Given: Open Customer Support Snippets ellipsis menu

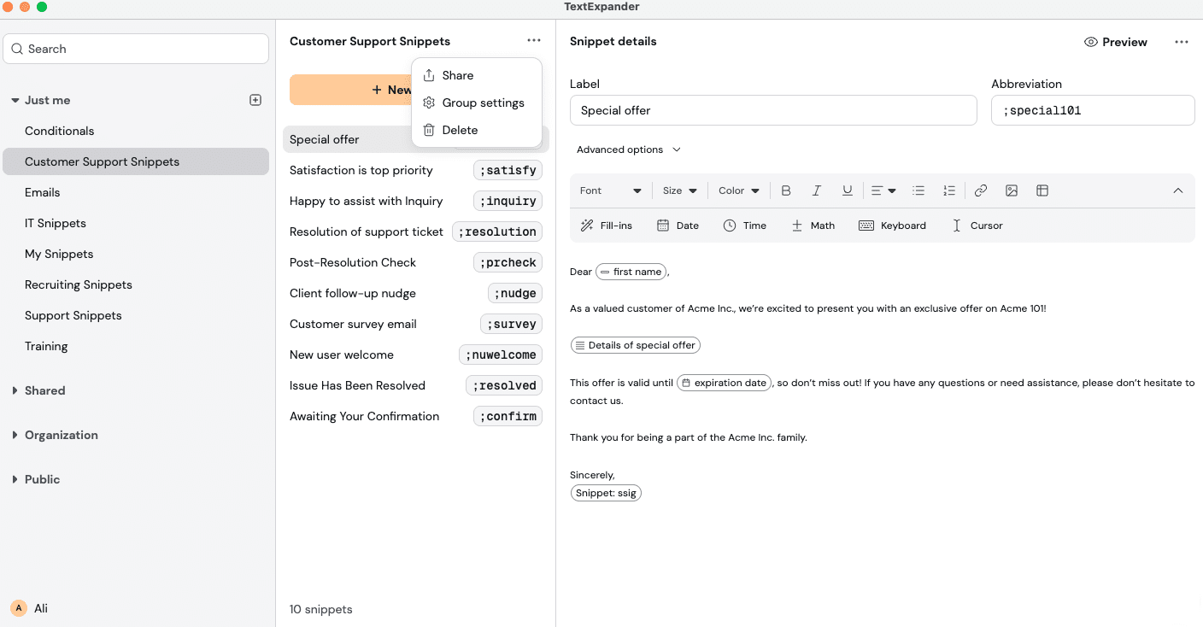Looking at the screenshot, I should pyautogui.click(x=534, y=41).
